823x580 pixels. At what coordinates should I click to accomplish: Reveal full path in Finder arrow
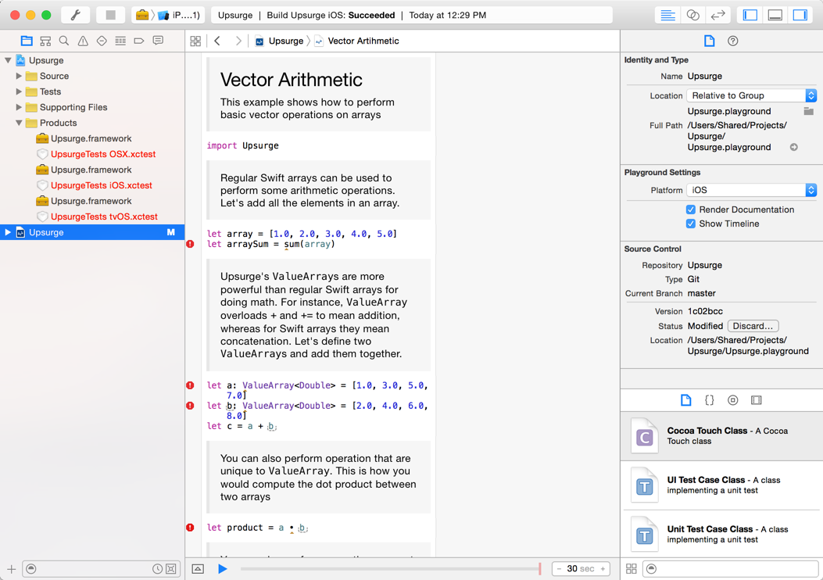click(x=793, y=148)
